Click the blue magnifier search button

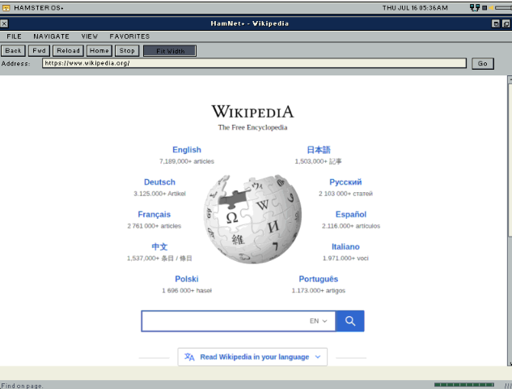350,321
